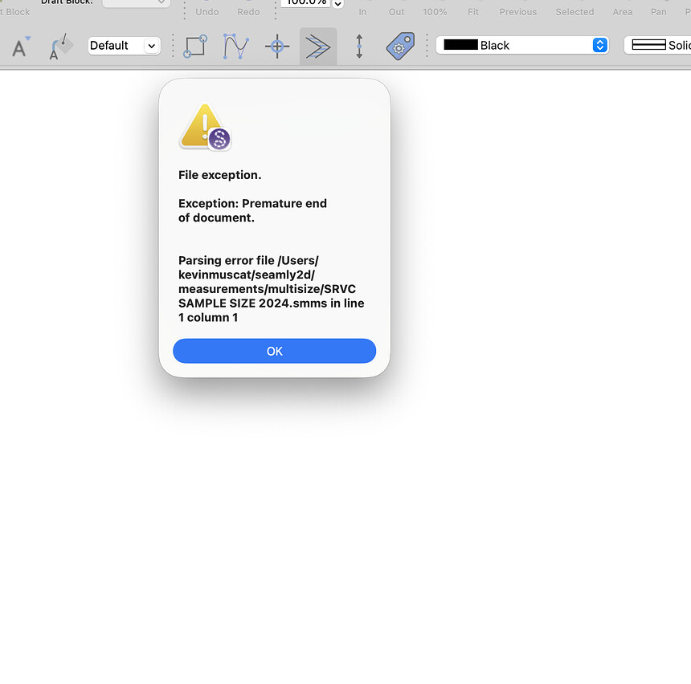Viewport: 691px width, 684px height.
Task: Open the Black line color selector
Action: pyautogui.click(x=522, y=45)
